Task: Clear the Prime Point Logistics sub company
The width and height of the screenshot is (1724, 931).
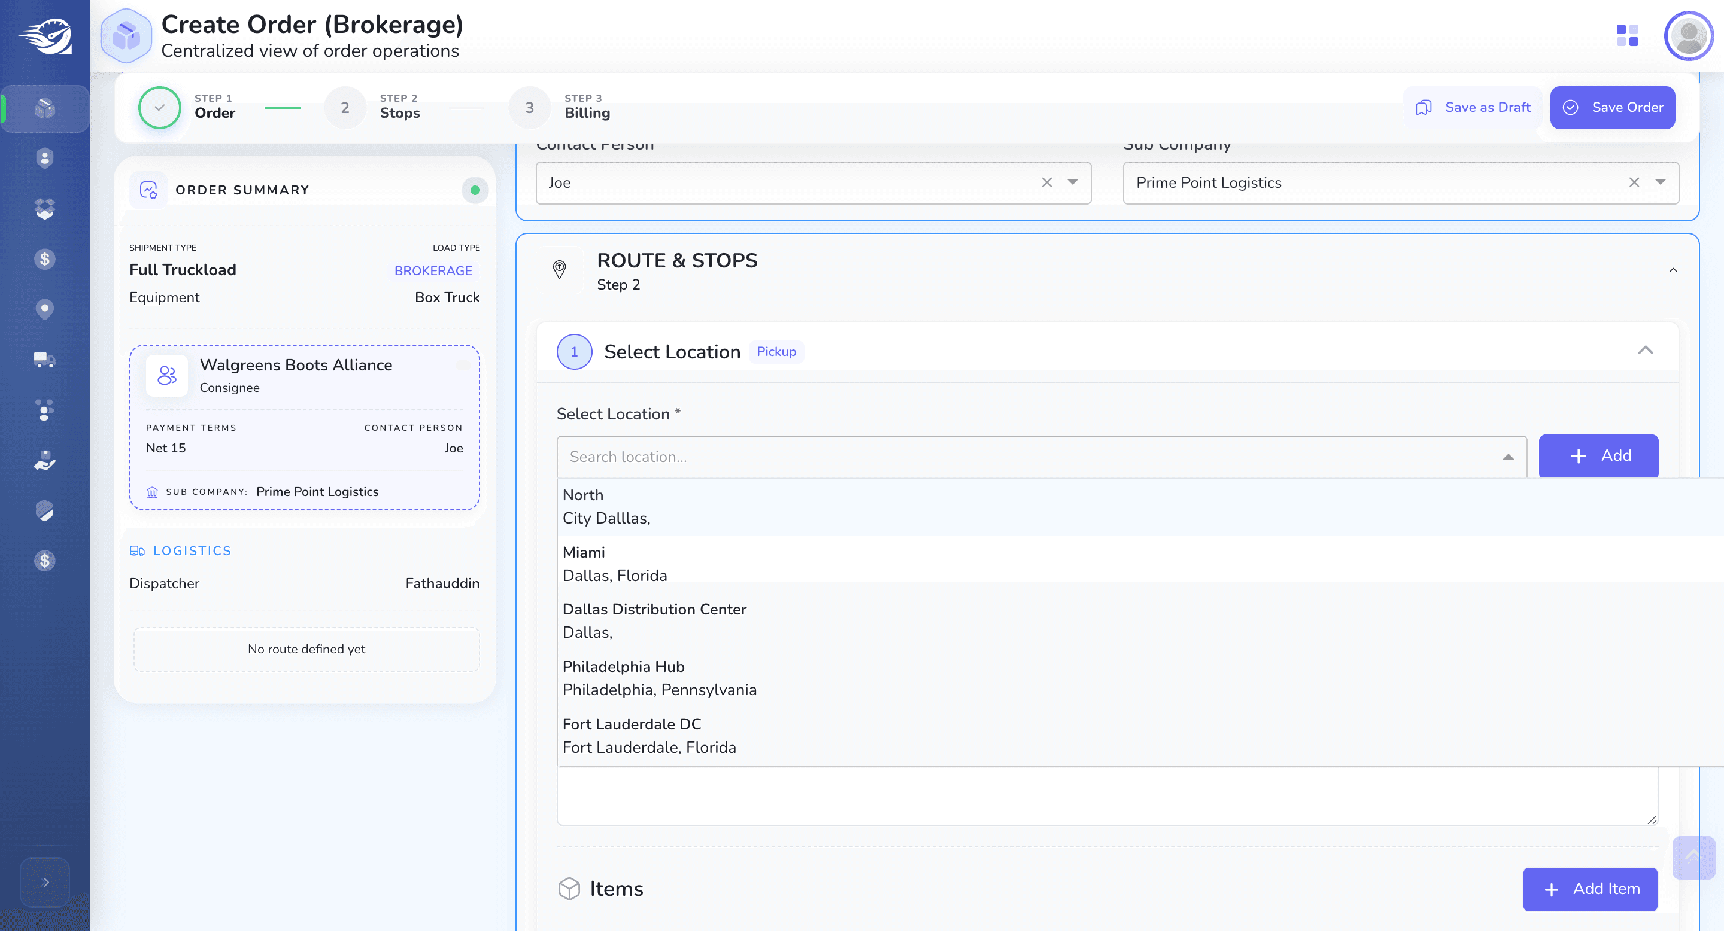Action: coord(1634,182)
